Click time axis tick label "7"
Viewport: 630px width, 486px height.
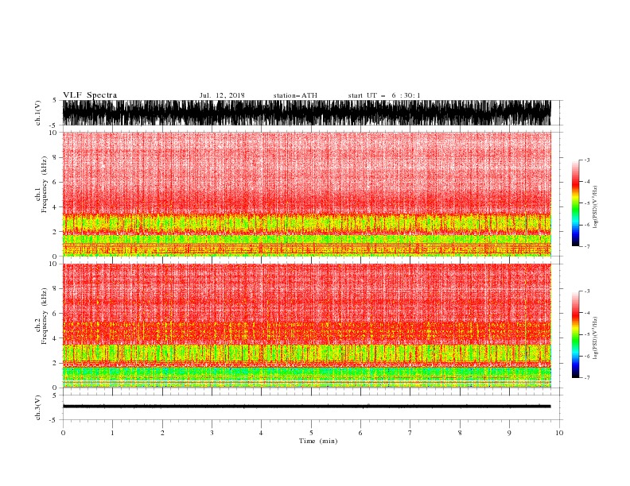click(x=410, y=433)
